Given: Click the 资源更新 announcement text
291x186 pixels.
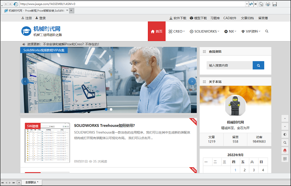Looking at the screenshot, I should tap(63, 44).
